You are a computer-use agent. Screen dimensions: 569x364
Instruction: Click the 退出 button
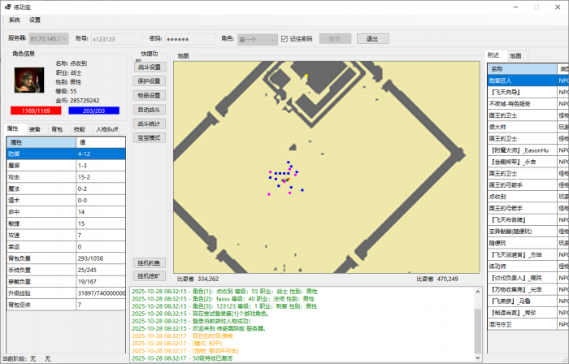372,38
